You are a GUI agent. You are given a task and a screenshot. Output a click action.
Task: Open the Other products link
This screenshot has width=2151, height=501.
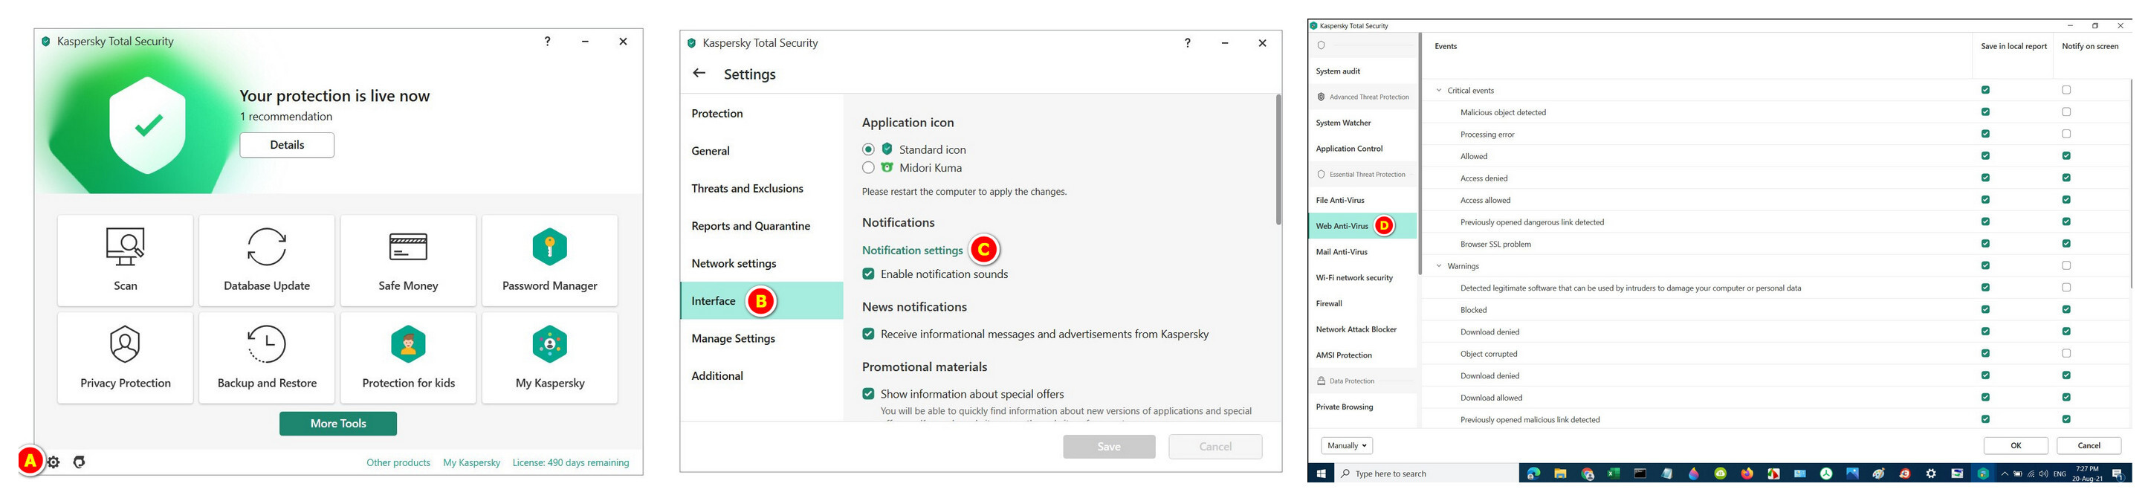click(398, 462)
